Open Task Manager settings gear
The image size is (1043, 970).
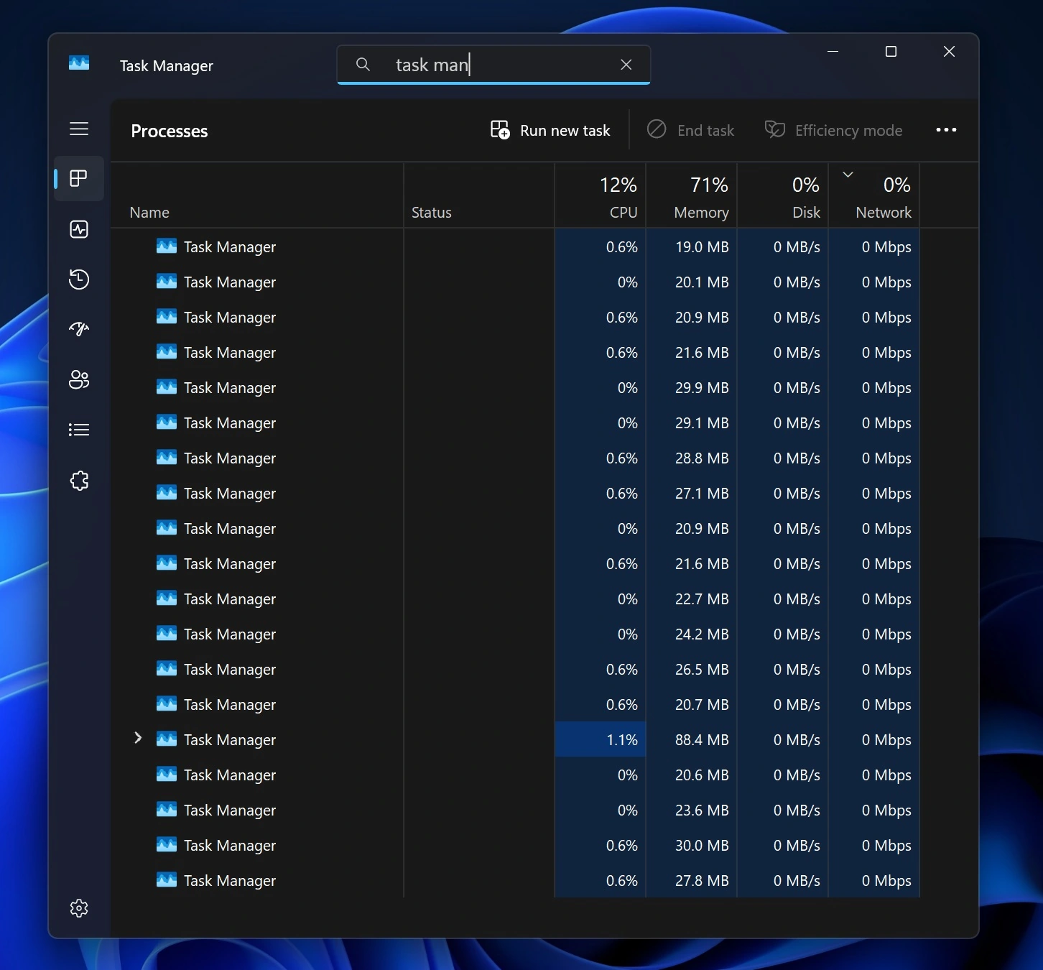pyautogui.click(x=79, y=908)
